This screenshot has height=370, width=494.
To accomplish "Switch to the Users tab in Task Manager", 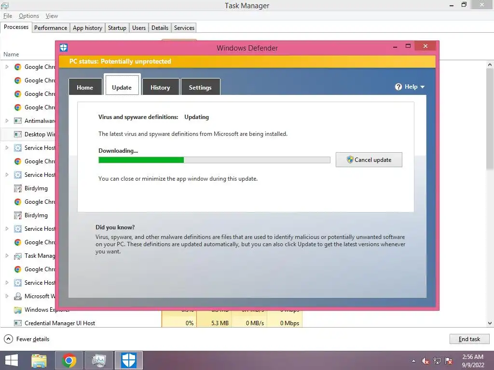I will 139,27.
